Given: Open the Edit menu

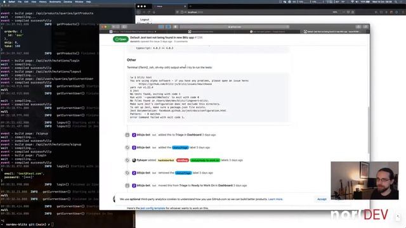Looking at the screenshot, I should pos(27,1).
